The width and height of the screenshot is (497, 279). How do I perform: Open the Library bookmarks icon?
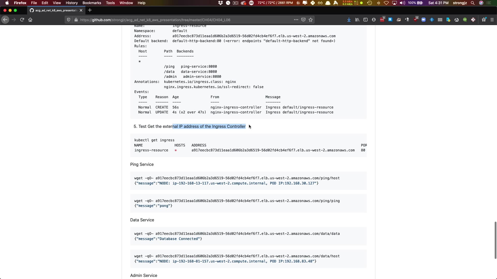(x=357, y=20)
